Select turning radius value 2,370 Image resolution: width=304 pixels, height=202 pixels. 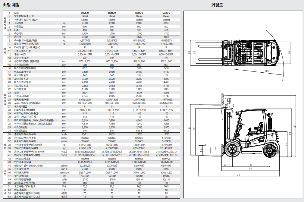pyautogui.click(x=166, y=128)
